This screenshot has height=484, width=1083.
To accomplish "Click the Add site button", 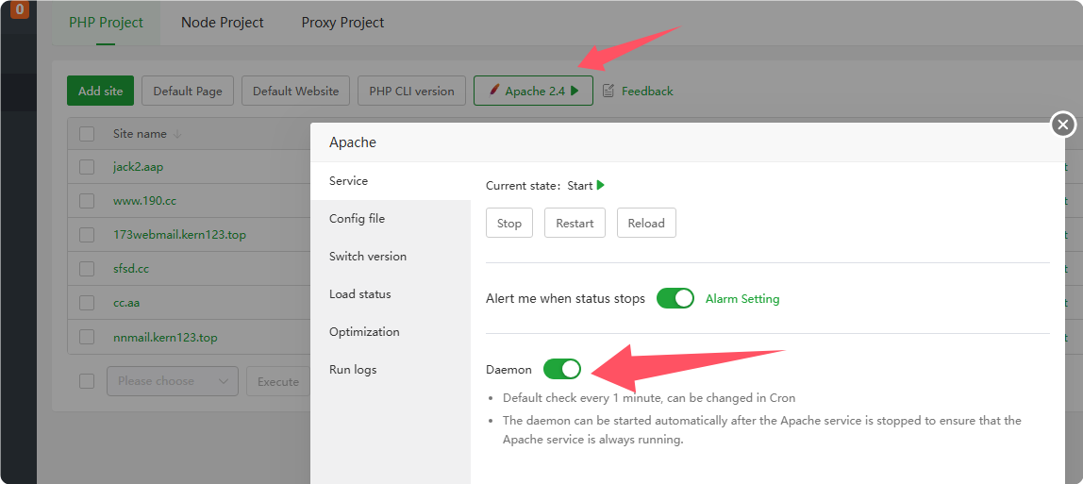I will coord(100,91).
